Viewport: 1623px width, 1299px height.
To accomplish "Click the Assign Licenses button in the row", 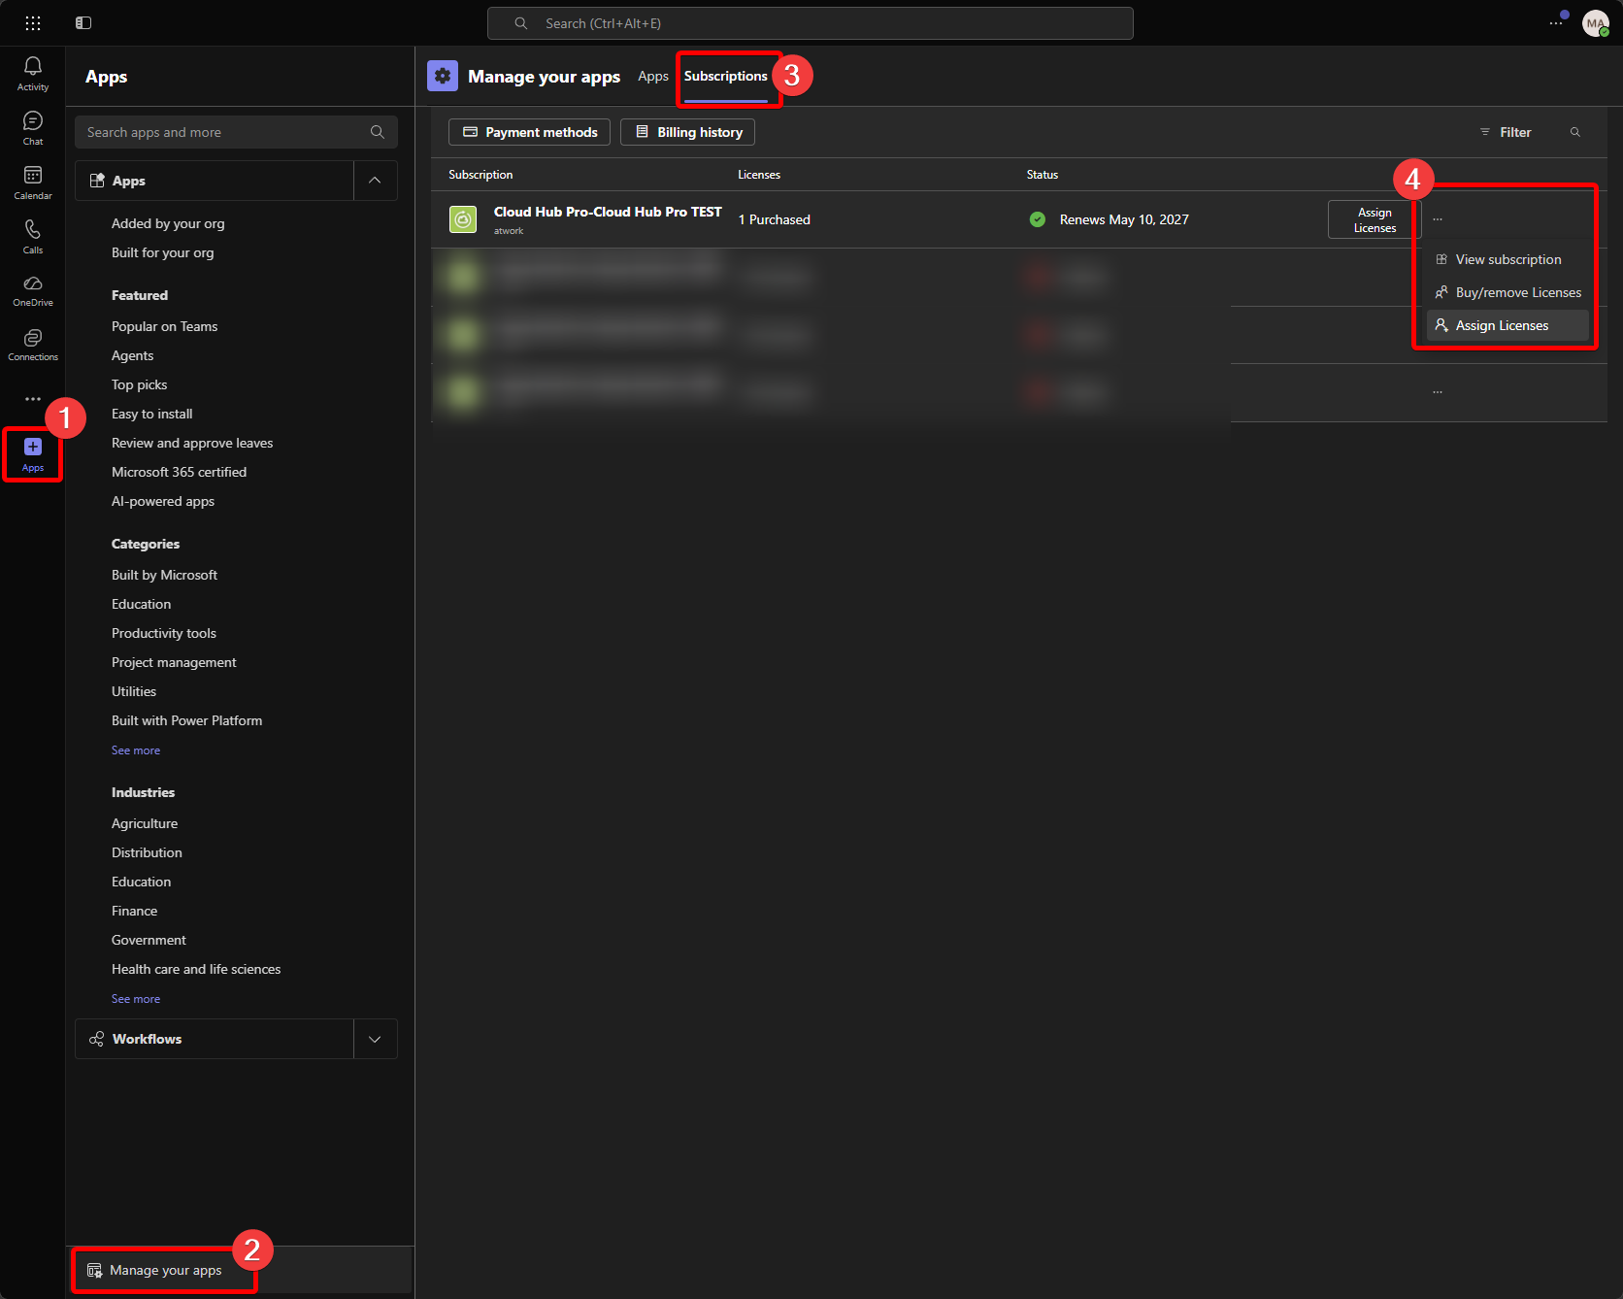I will (x=1375, y=219).
